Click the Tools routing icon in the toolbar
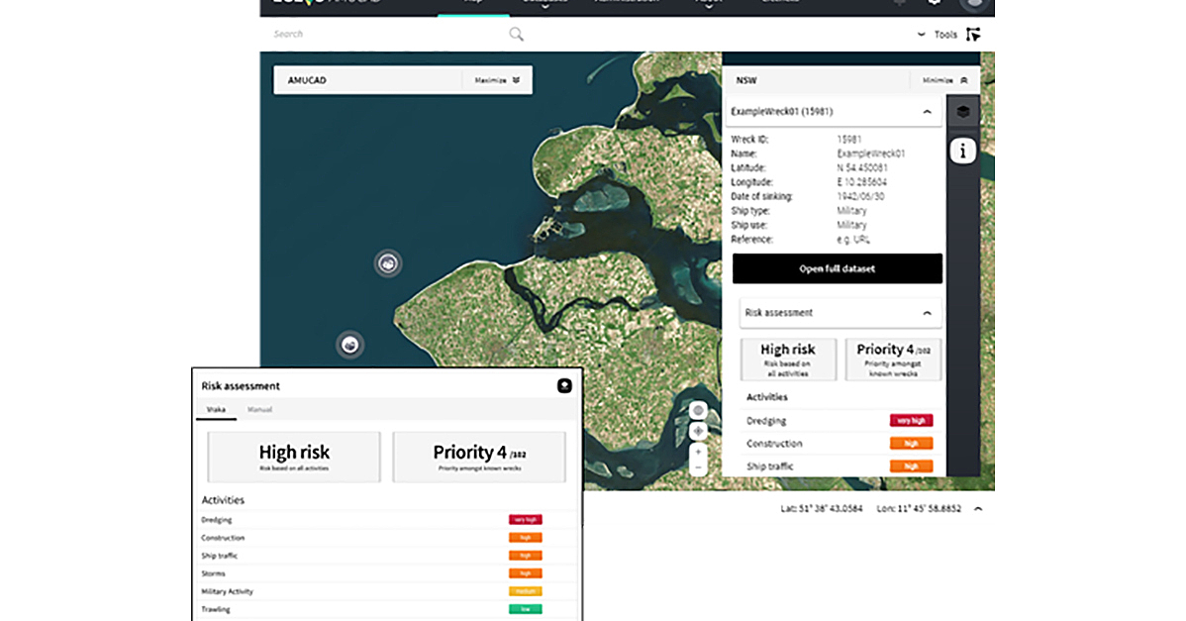 [x=972, y=33]
